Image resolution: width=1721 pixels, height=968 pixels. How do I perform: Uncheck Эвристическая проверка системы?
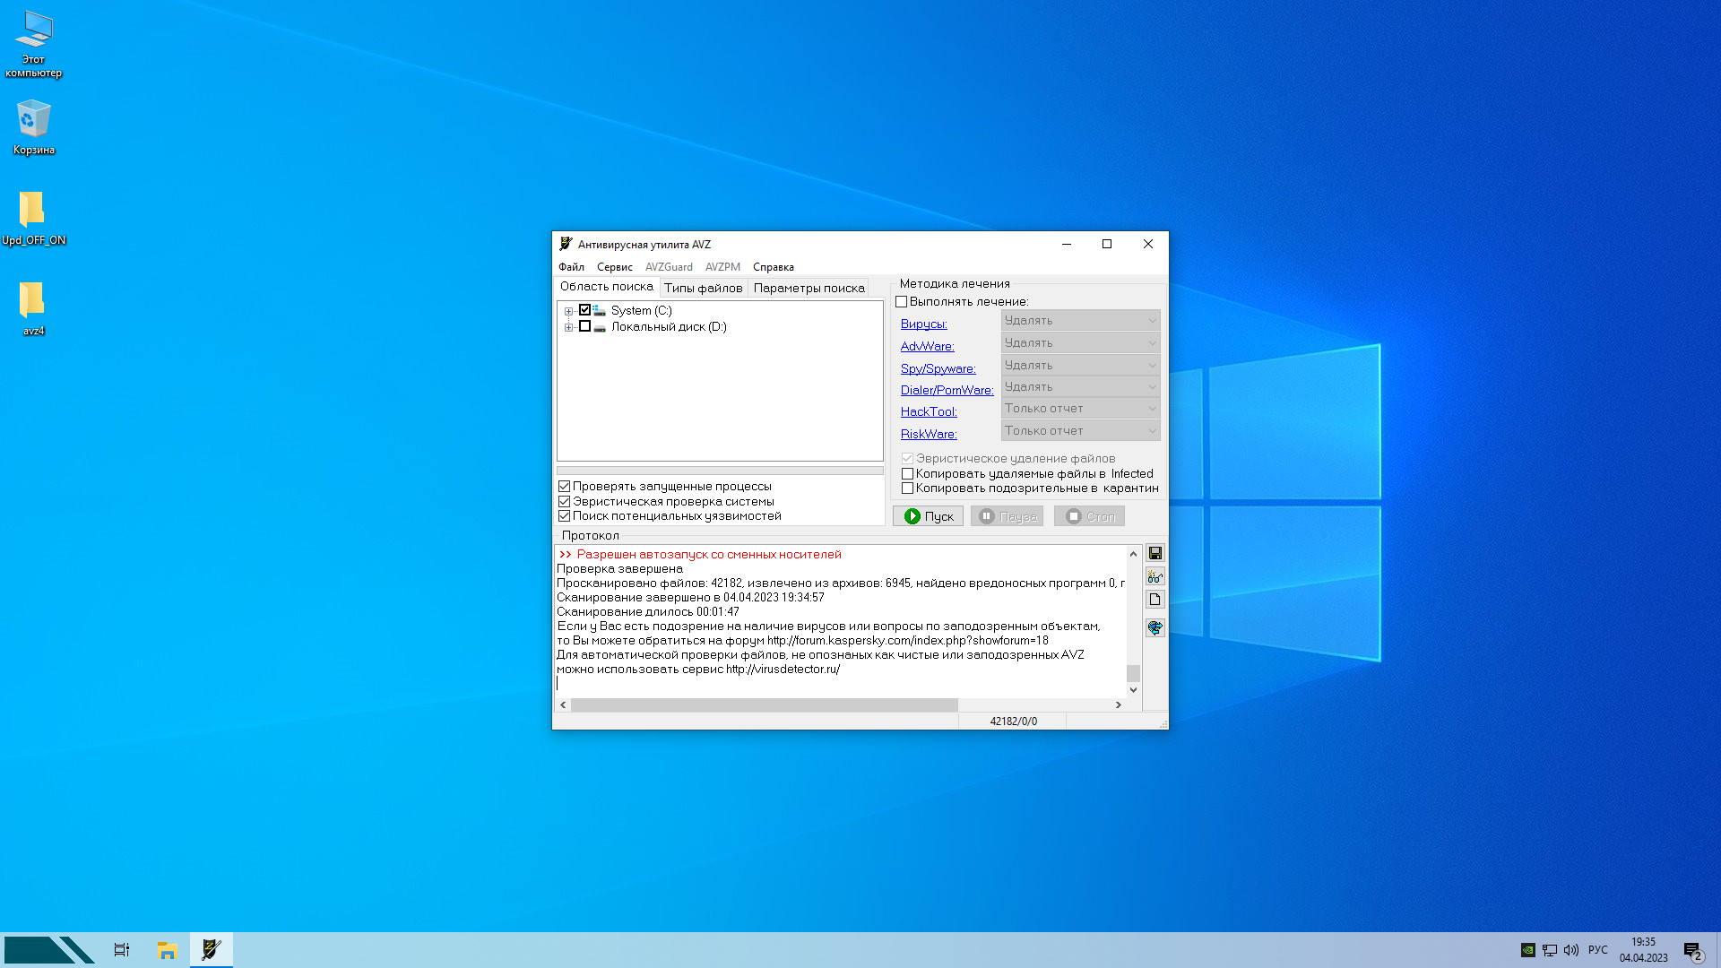(x=565, y=502)
